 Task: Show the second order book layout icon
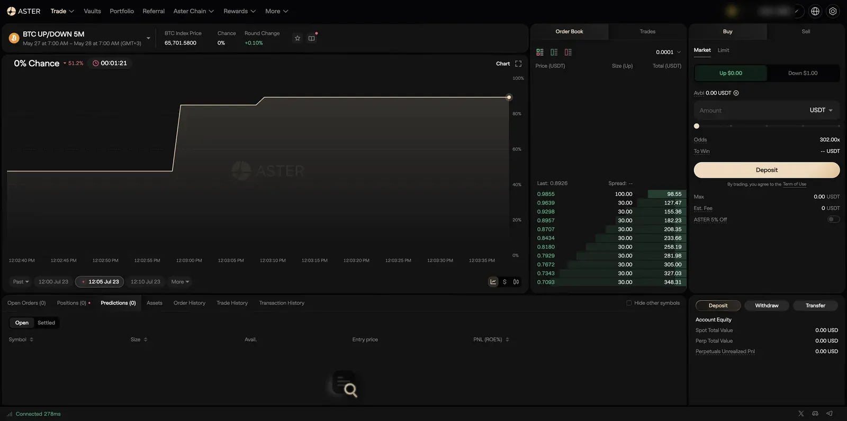click(x=554, y=52)
